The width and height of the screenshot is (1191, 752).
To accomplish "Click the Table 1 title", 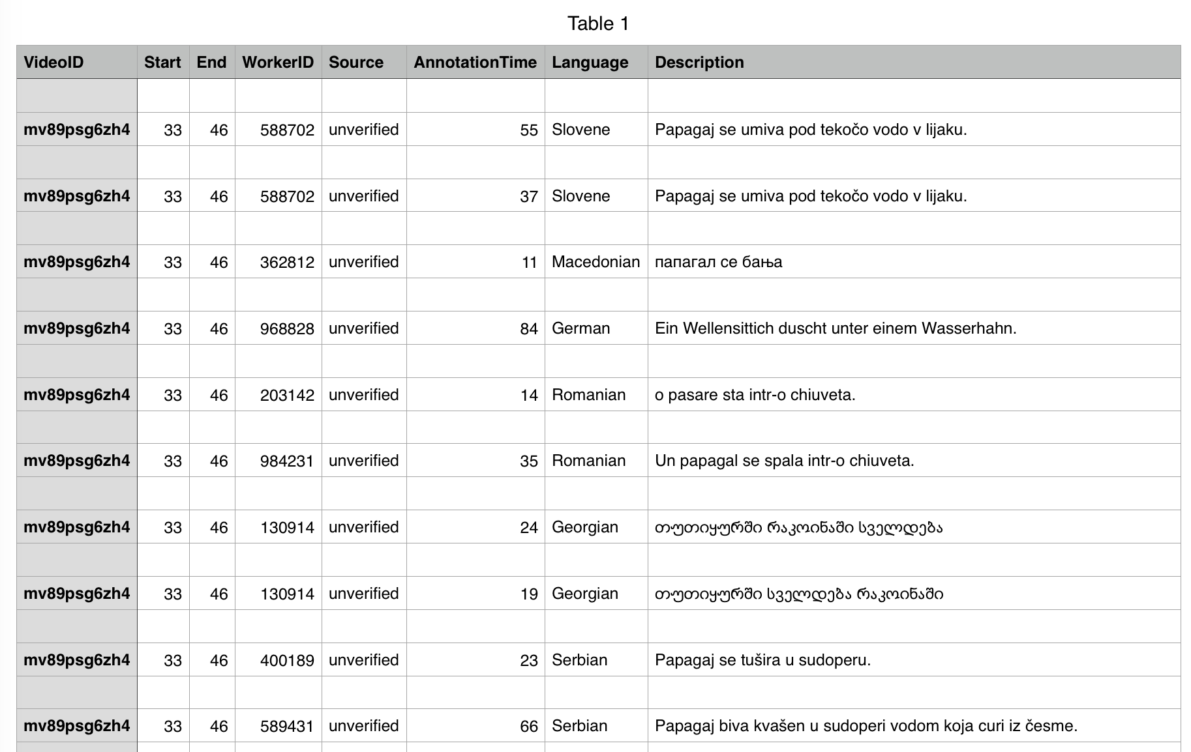I will click(598, 23).
